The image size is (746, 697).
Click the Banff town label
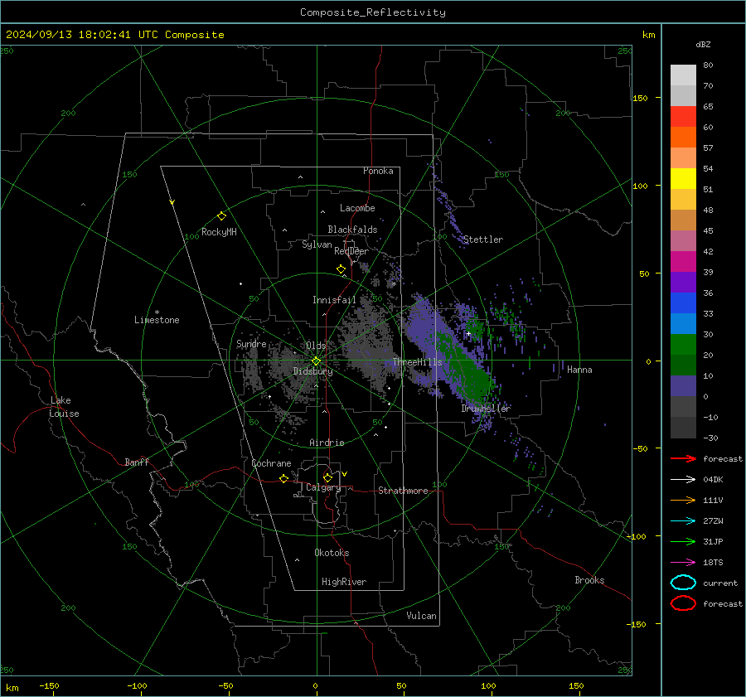pyautogui.click(x=137, y=462)
